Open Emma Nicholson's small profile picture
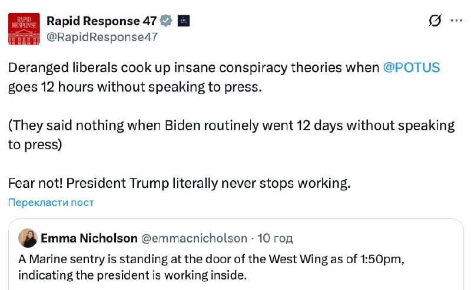The width and height of the screenshot is (471, 290). [x=28, y=238]
